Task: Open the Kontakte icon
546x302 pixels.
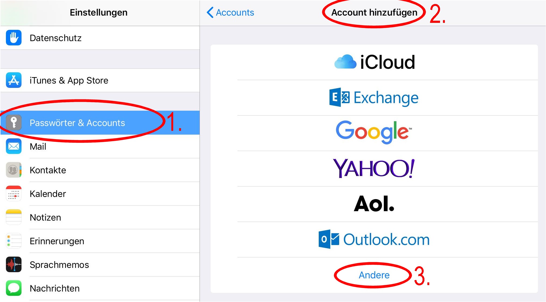Action: pyautogui.click(x=14, y=170)
